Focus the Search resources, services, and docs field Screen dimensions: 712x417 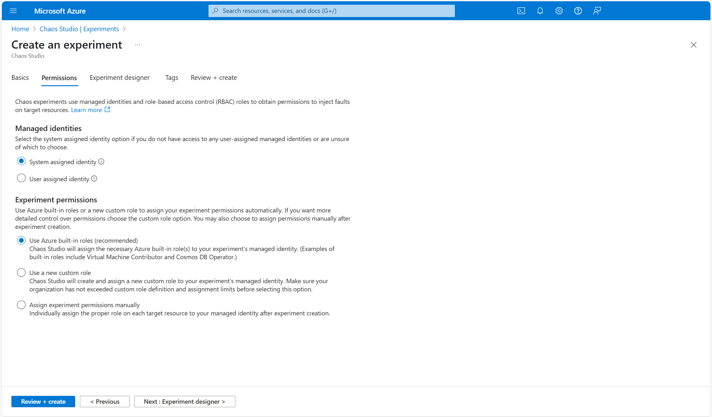(x=331, y=11)
